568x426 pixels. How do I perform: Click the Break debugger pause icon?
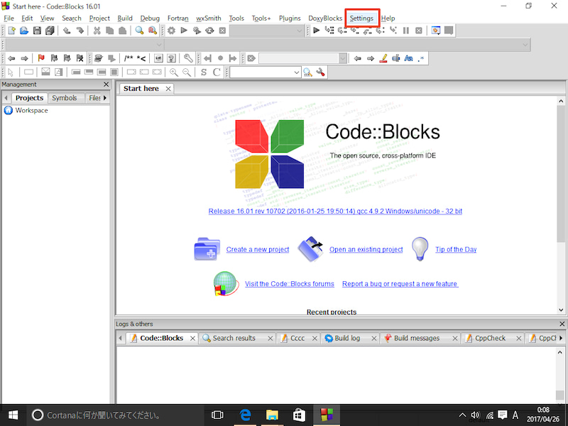[x=405, y=31]
